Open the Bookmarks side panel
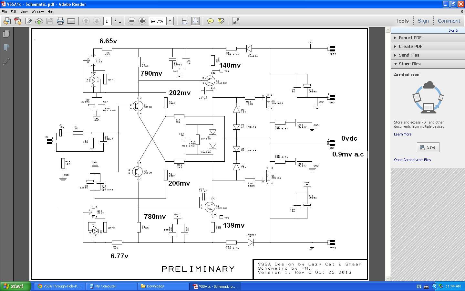The image size is (465, 291). point(6,48)
